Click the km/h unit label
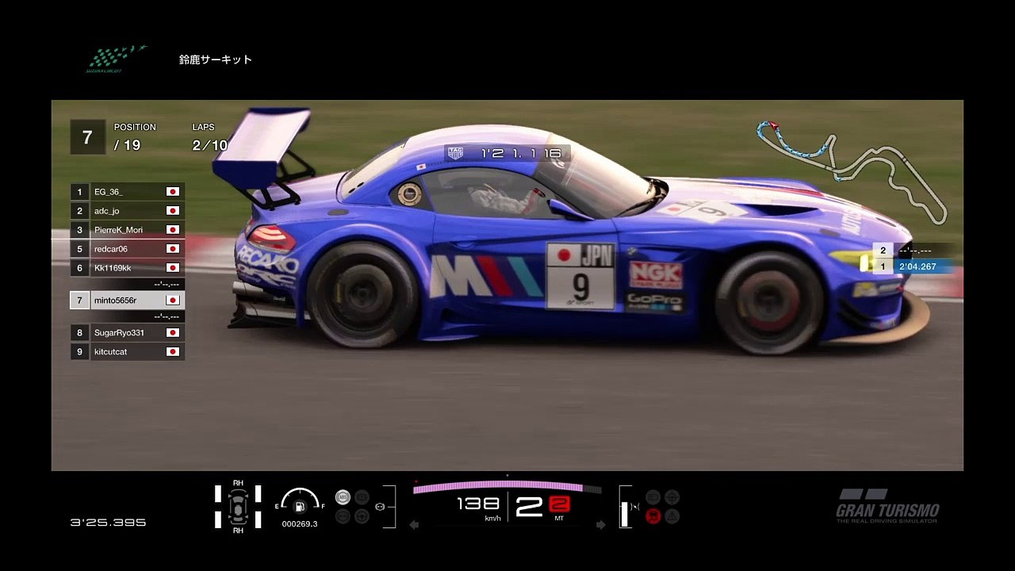 coord(492,518)
